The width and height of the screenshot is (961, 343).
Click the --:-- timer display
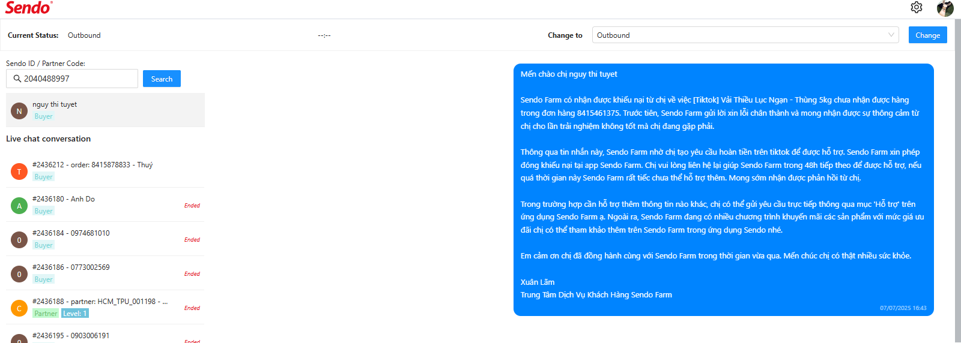324,35
